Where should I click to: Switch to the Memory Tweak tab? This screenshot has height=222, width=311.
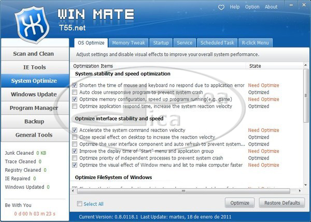[x=129, y=43]
